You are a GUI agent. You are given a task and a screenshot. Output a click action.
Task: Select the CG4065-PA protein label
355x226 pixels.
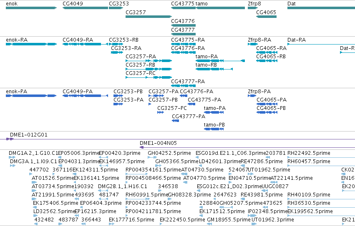click(x=272, y=100)
